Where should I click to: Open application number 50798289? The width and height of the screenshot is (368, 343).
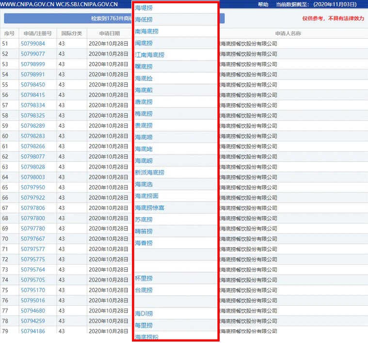coord(33,125)
